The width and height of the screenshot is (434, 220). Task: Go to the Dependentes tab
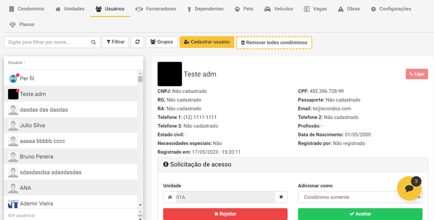coord(205,9)
